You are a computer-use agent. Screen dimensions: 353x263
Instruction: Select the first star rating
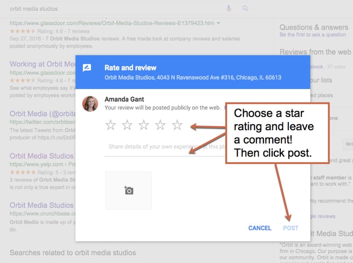coord(110,125)
